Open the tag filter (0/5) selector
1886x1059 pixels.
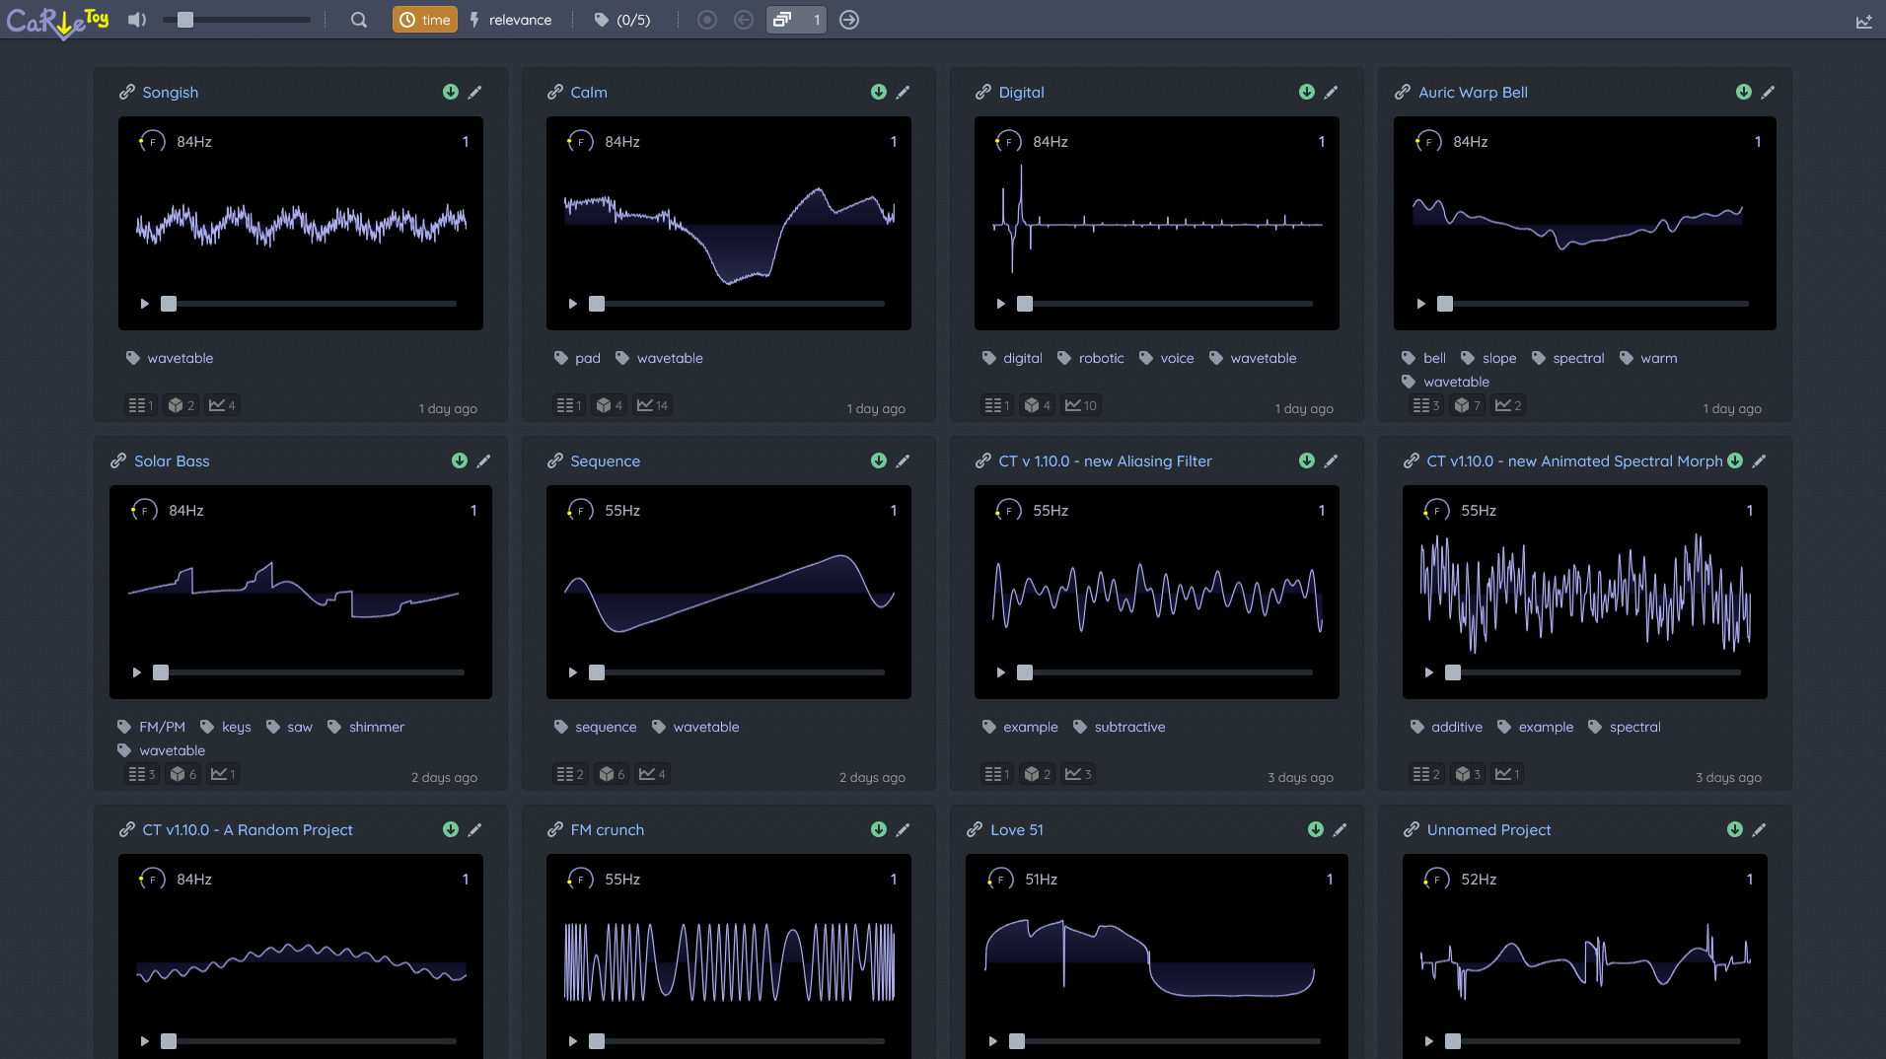[622, 20]
